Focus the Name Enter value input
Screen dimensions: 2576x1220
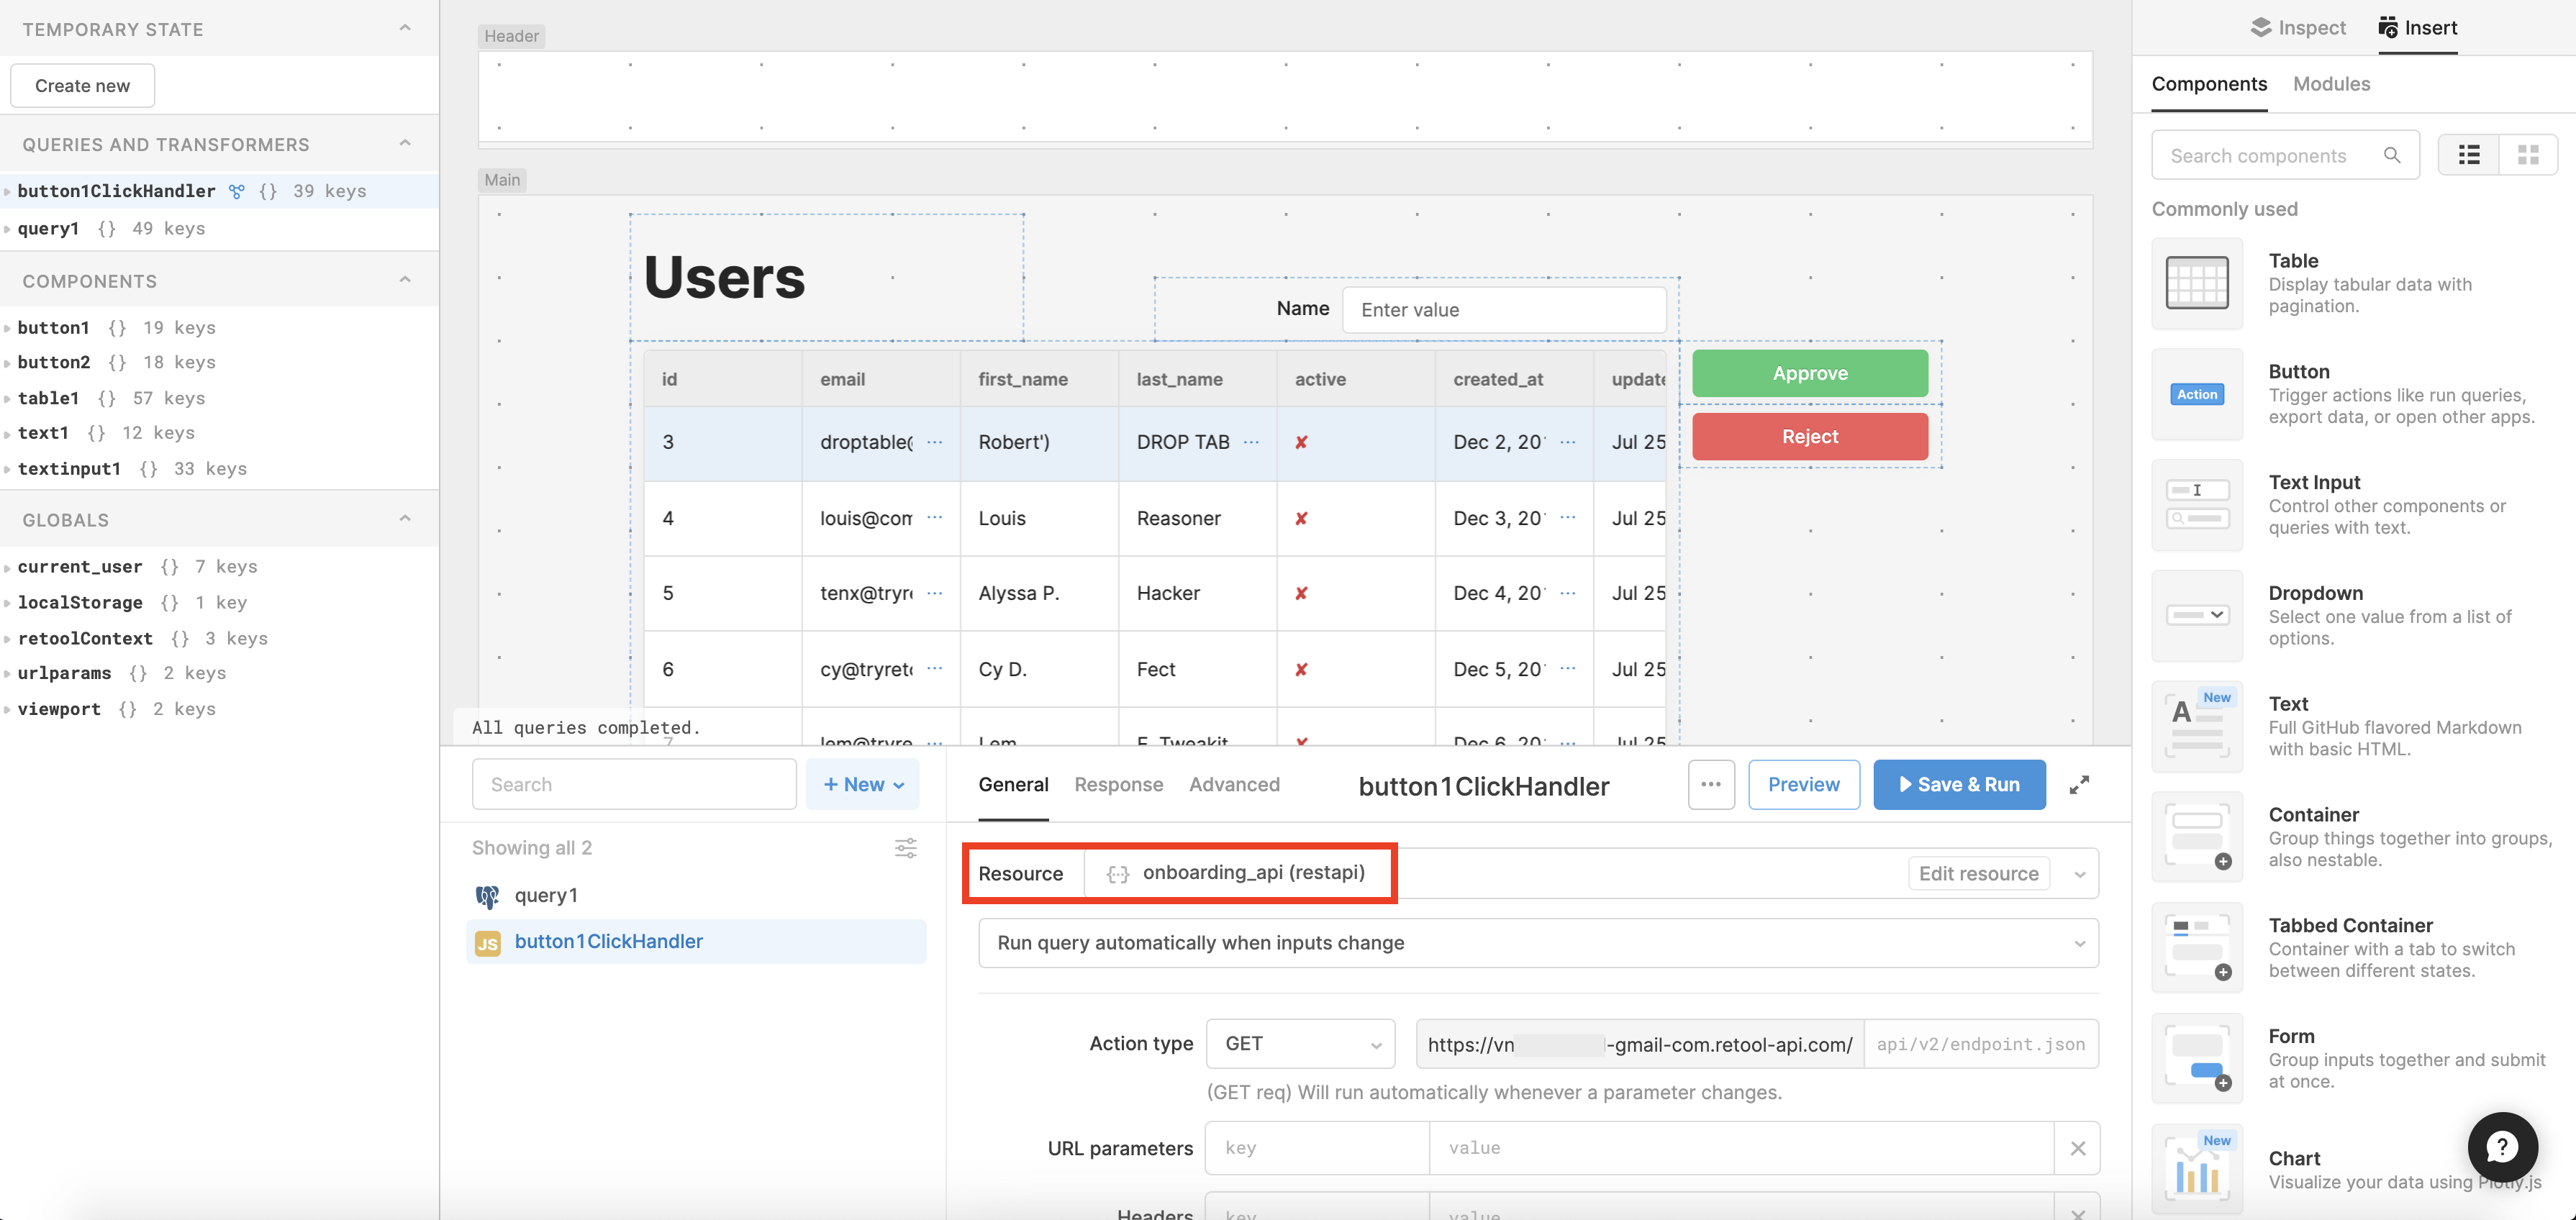click(x=1503, y=310)
